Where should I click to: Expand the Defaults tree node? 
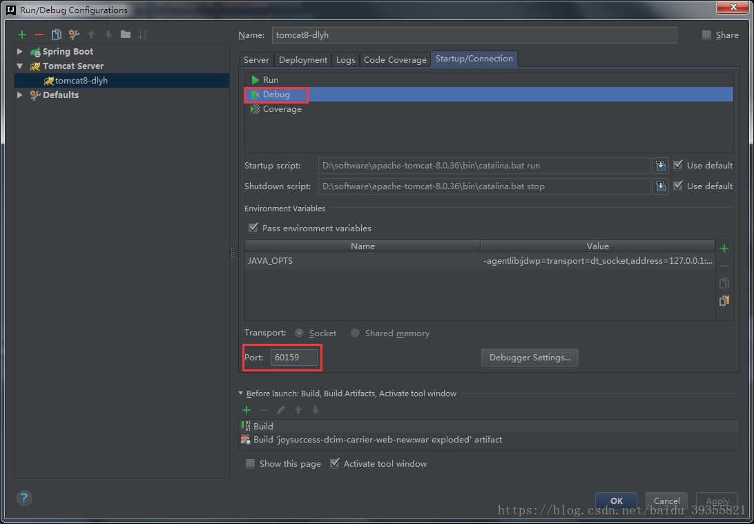(20, 95)
